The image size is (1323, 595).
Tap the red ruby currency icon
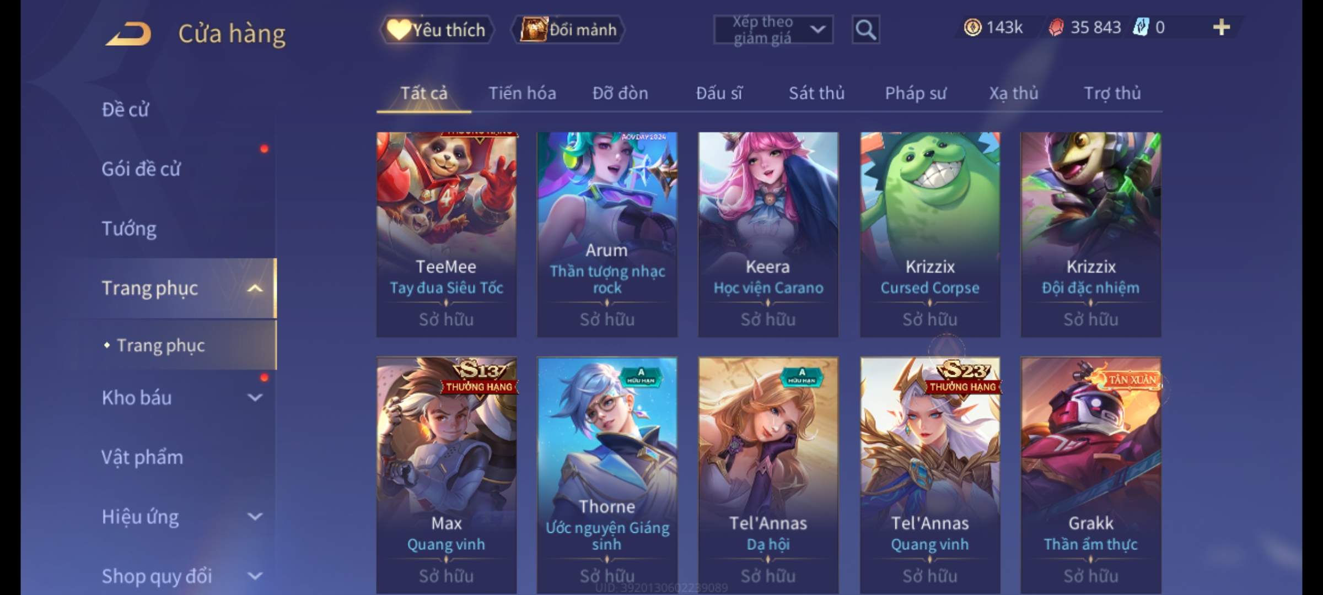1056,28
